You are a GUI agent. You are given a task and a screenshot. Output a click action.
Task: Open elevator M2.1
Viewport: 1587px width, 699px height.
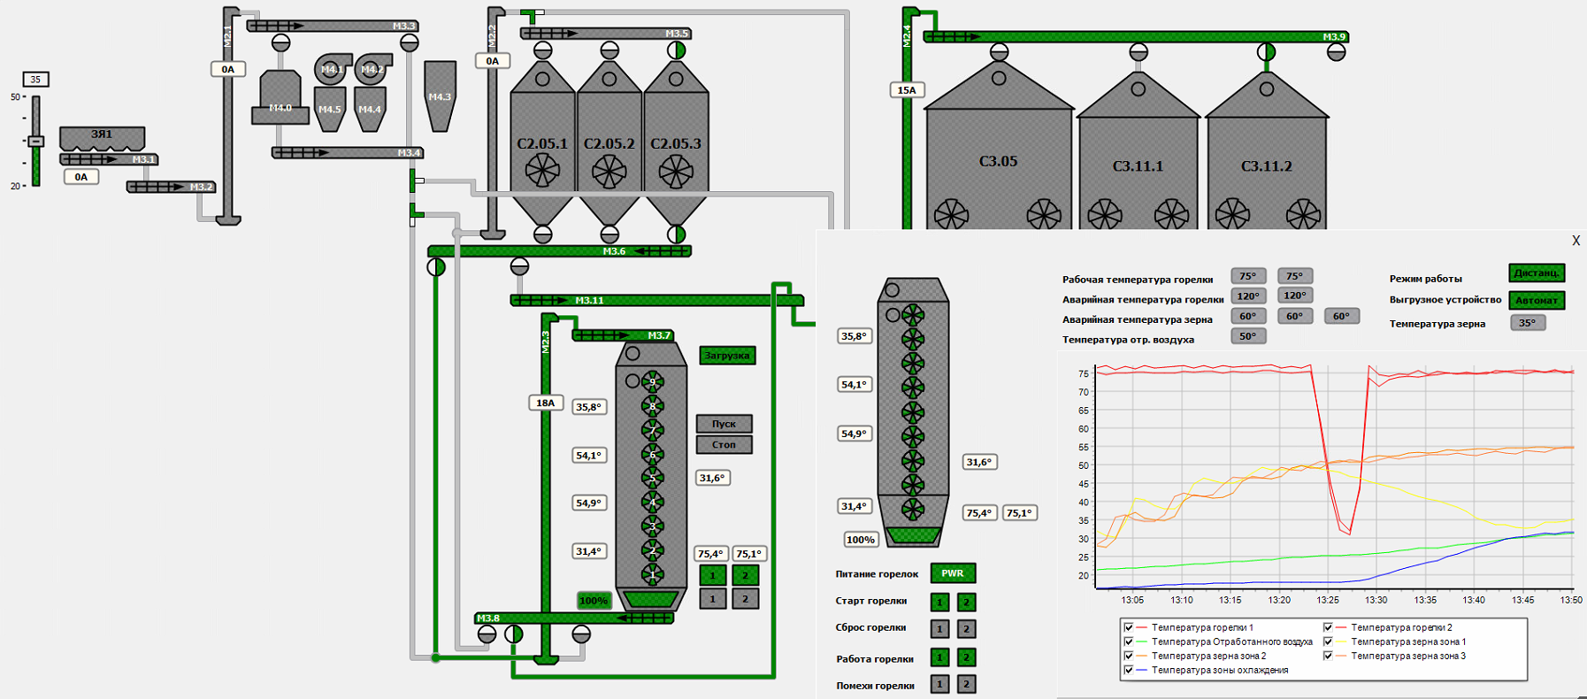[229, 115]
